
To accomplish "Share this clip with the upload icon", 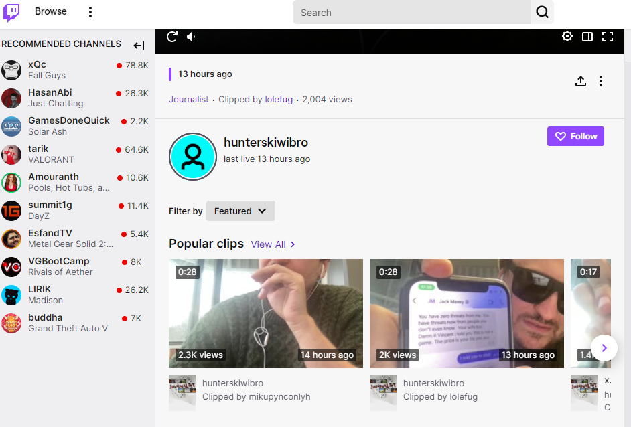I will coord(580,81).
